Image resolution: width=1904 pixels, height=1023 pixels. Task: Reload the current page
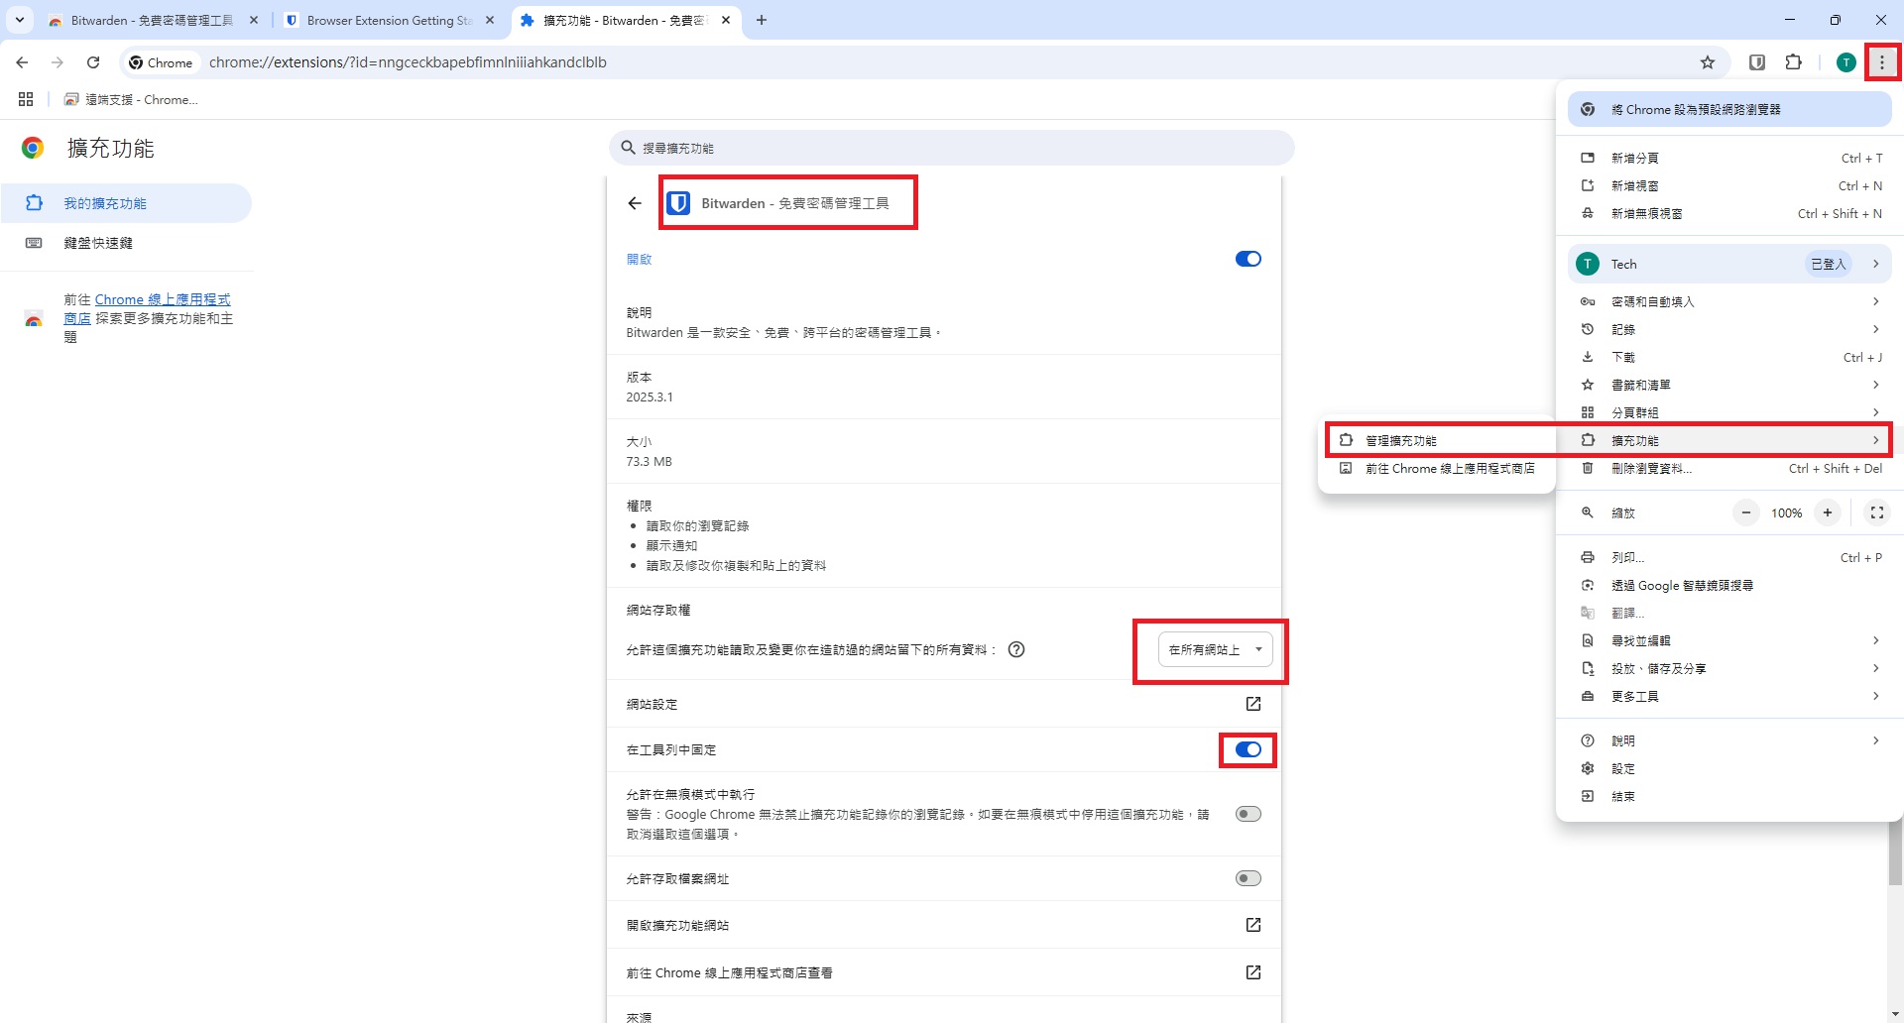pyautogui.click(x=92, y=61)
